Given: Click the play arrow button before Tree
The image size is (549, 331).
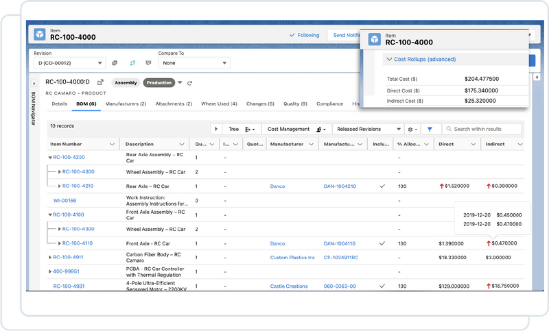Looking at the screenshot, I should (216, 129).
